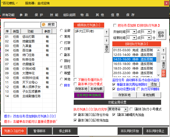
Task: Click the 列表[1]运行中 button
Action: [14, 131]
